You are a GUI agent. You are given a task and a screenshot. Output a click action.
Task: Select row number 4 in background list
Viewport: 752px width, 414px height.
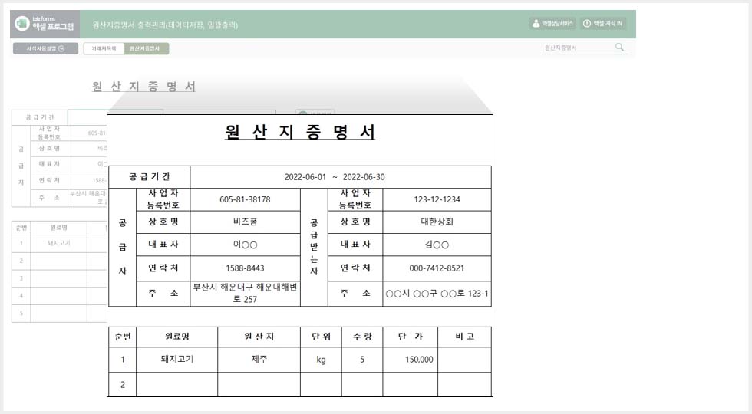(x=21, y=296)
